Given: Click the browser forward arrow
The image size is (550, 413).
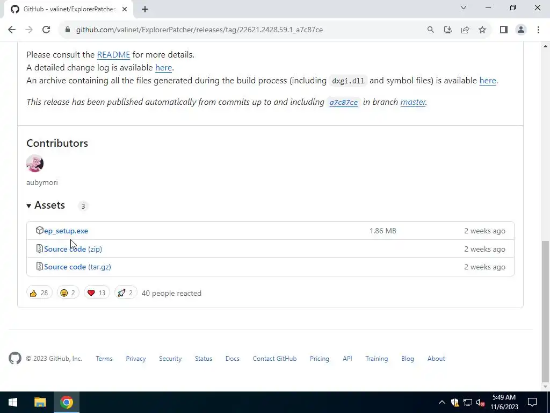Looking at the screenshot, I should pos(29,30).
